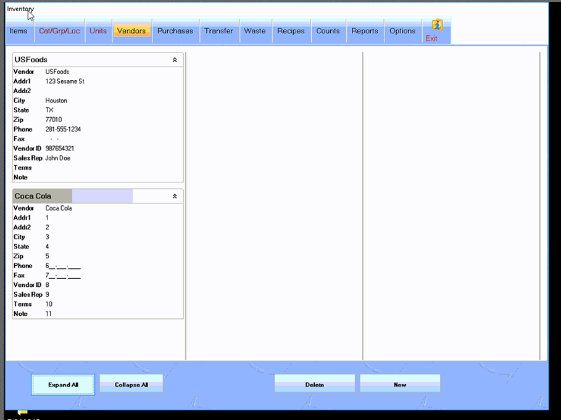
Task: Open the Recipes tab
Action: (x=291, y=31)
